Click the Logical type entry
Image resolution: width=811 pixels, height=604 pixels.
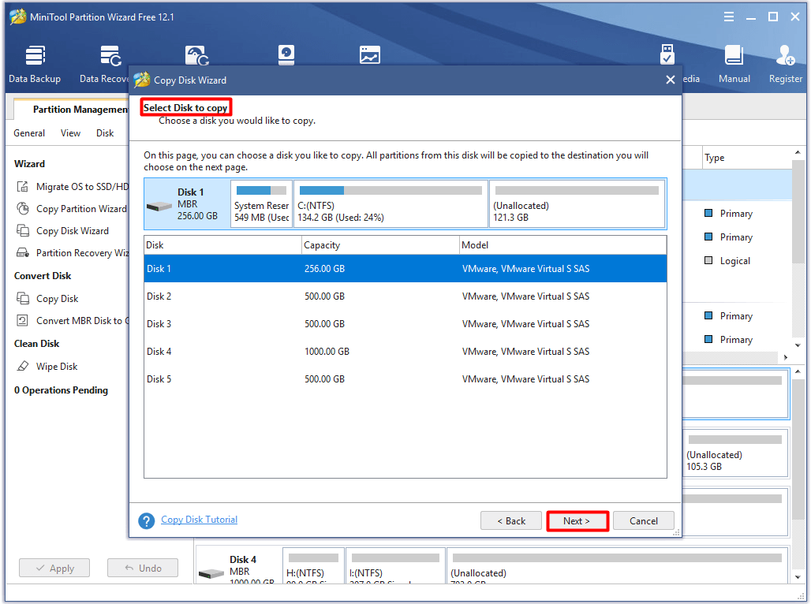coord(735,261)
